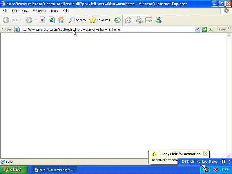
Task: Open the Favorites star toolbar button
Action: pyautogui.click(x=99, y=20)
